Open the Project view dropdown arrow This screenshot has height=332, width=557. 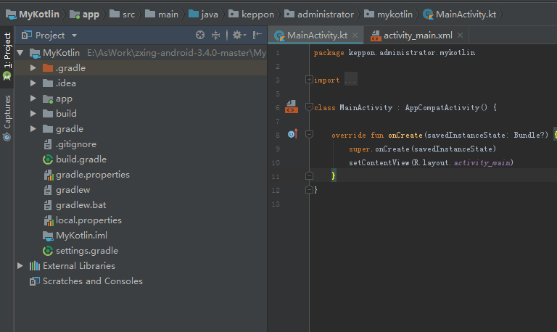[74, 36]
